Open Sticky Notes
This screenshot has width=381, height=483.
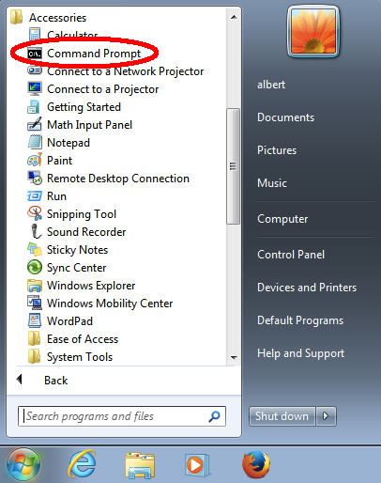coord(68,250)
